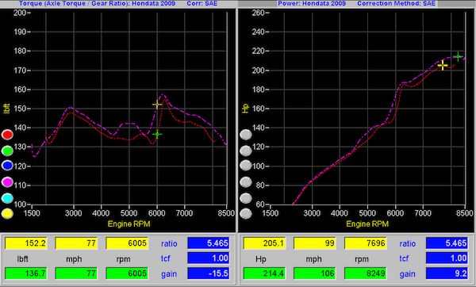Image resolution: width=476 pixels, height=287 pixels.
Task: Click the torque gain value -15.5
Action: (x=208, y=274)
